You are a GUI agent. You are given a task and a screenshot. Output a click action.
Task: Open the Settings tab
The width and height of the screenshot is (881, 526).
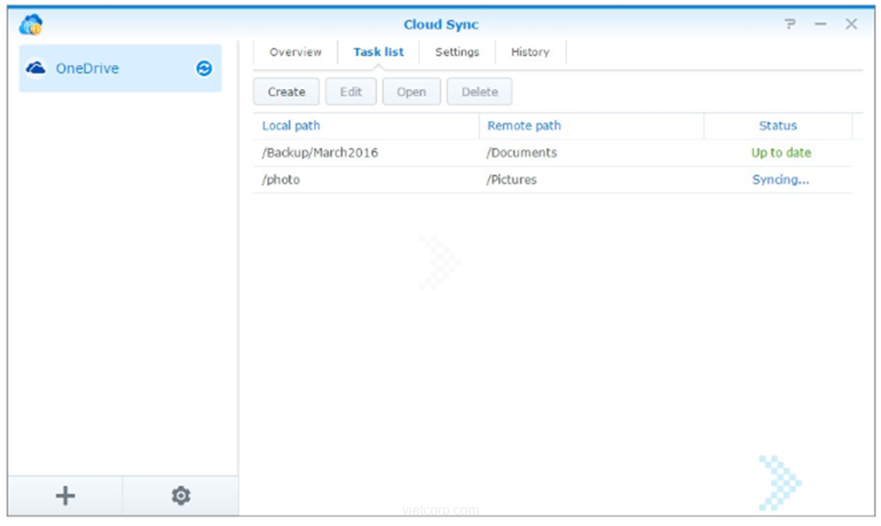[x=457, y=52]
